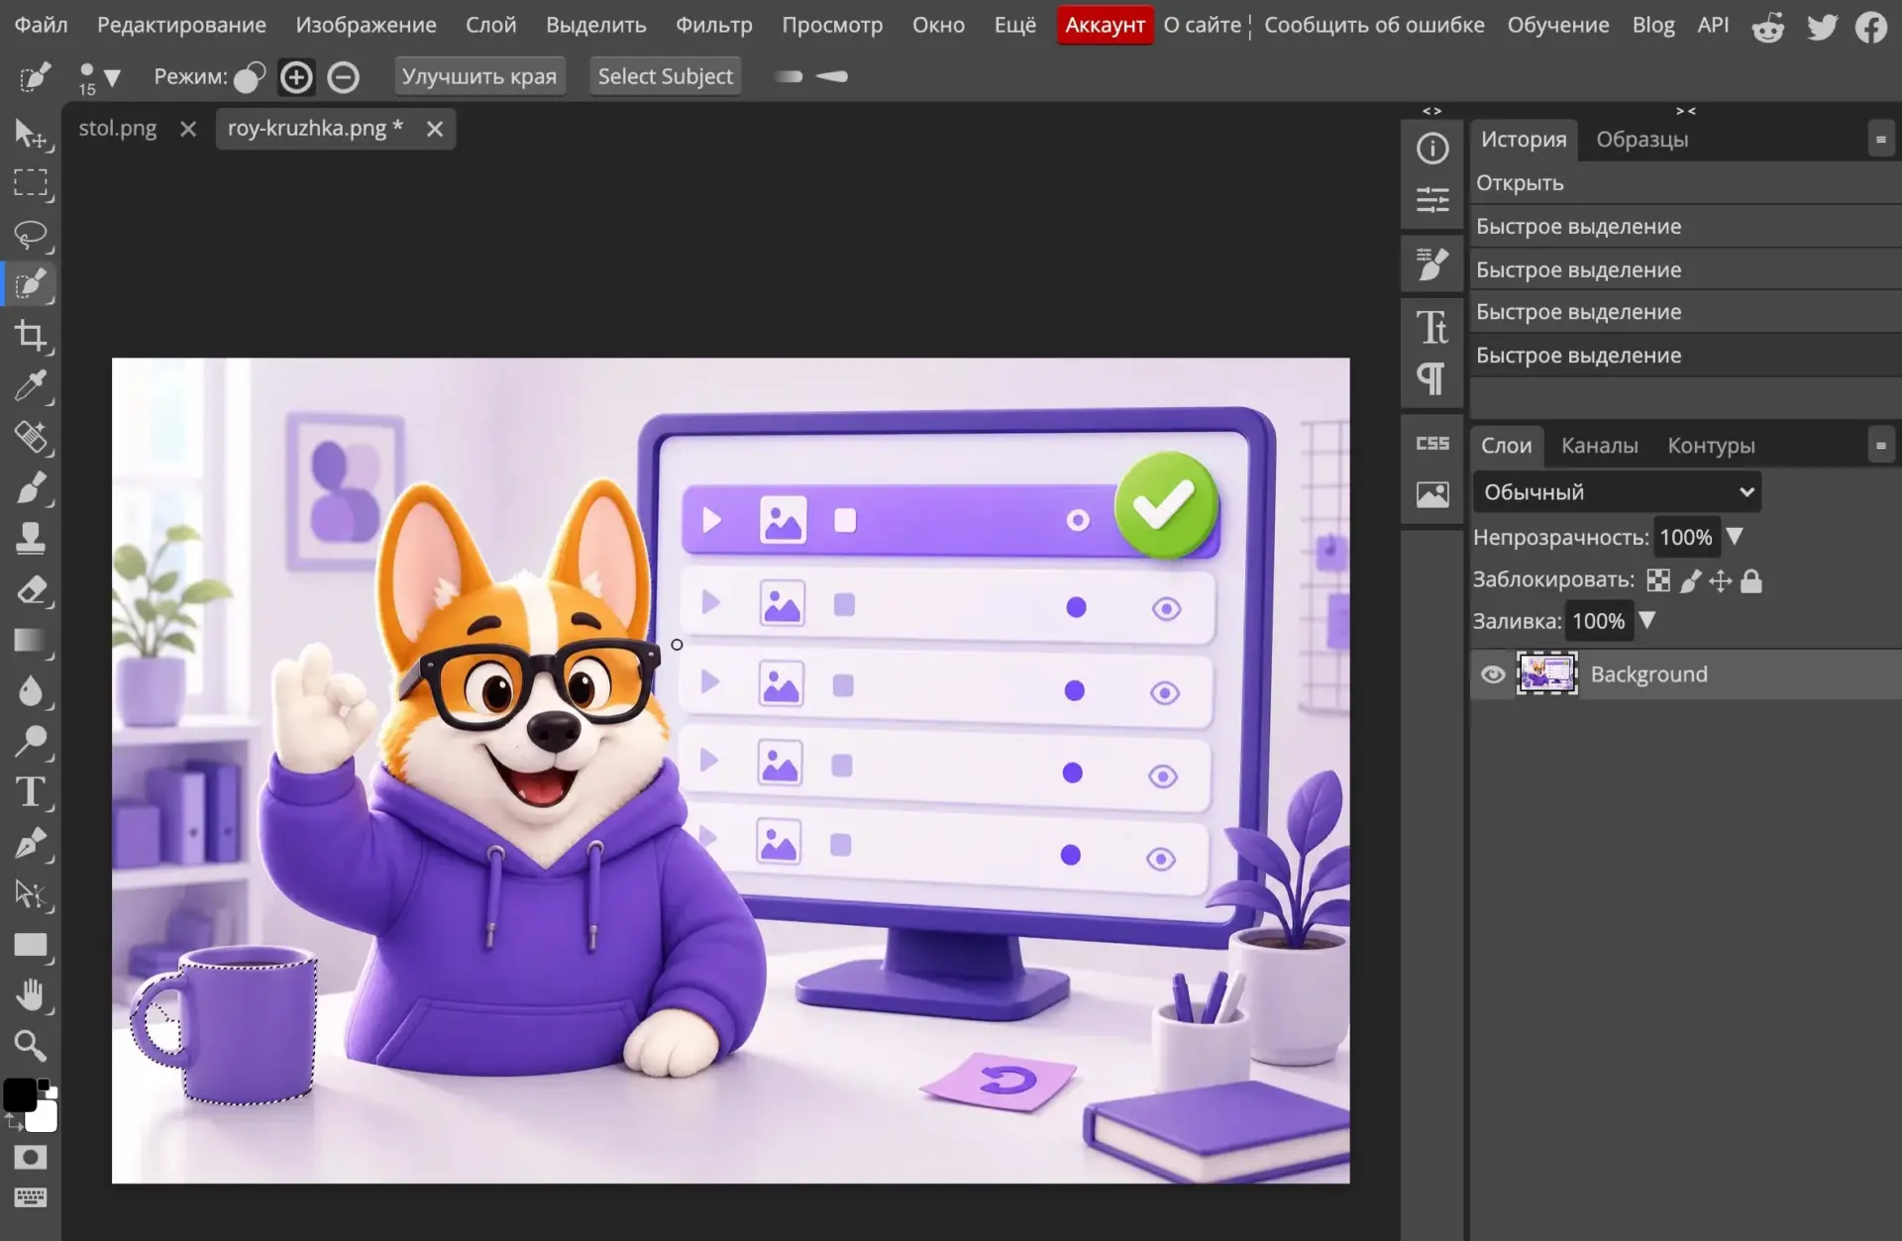Select the Clone Stamp tool
The image size is (1902, 1241).
click(x=31, y=538)
